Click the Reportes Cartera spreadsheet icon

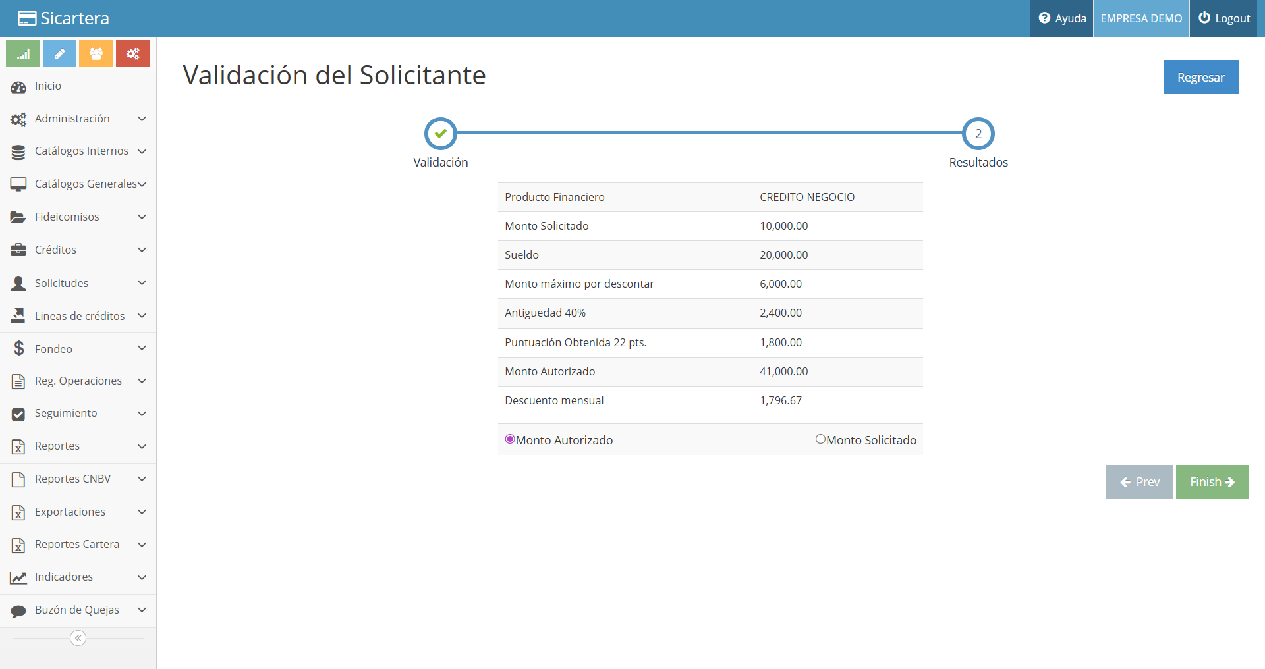pyautogui.click(x=18, y=545)
